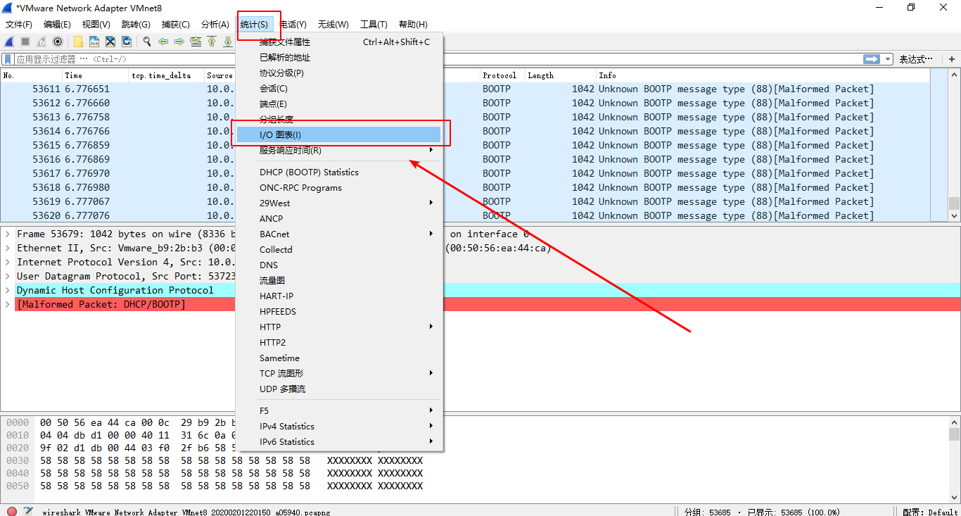961x516 pixels.
Task: Reload the capture file icon
Action: [x=127, y=42]
